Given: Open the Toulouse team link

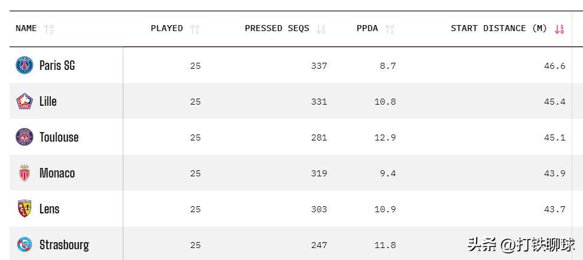Looking at the screenshot, I should point(59,137).
